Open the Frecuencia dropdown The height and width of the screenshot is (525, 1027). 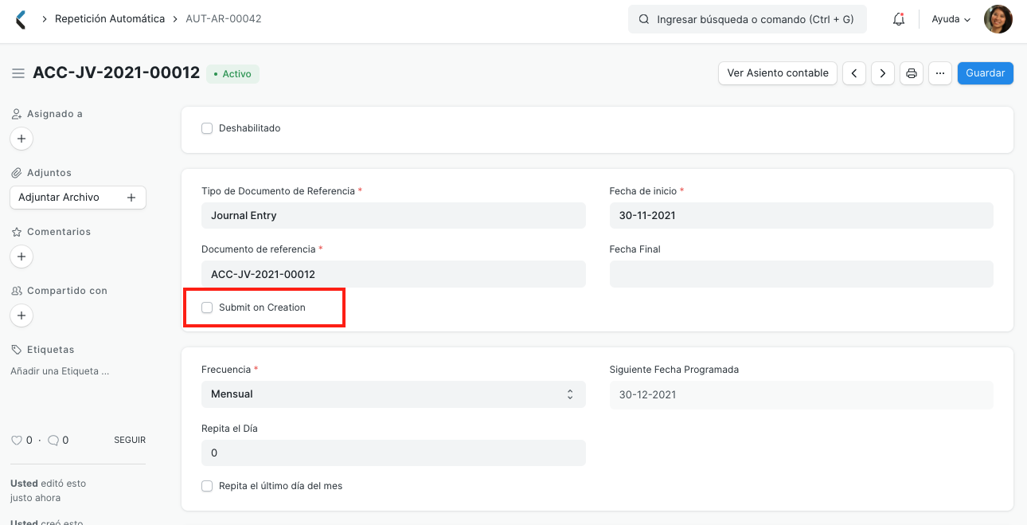pyautogui.click(x=393, y=394)
